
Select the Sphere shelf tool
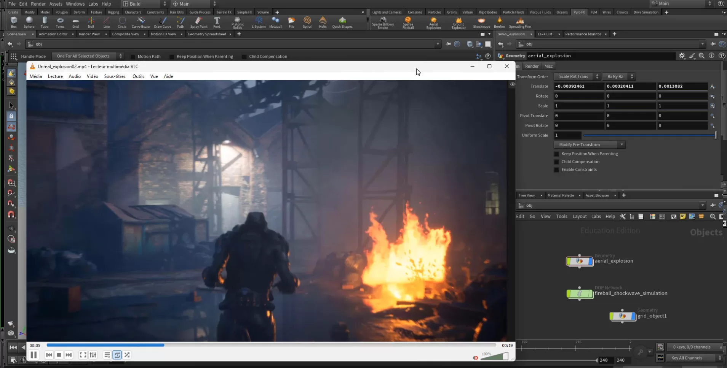[x=29, y=22]
